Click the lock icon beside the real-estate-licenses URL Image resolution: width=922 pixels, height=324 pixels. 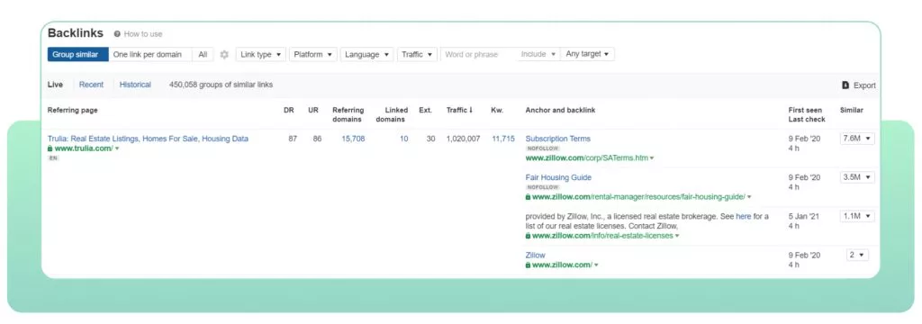(x=528, y=236)
